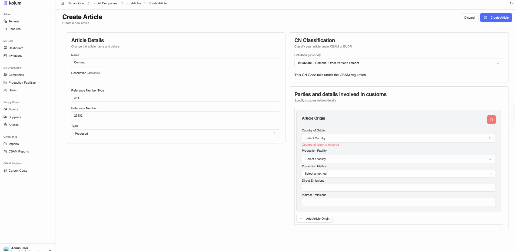Viewport: 515px width, 251px height.
Task: Open the Dashboard page
Action: [16, 48]
